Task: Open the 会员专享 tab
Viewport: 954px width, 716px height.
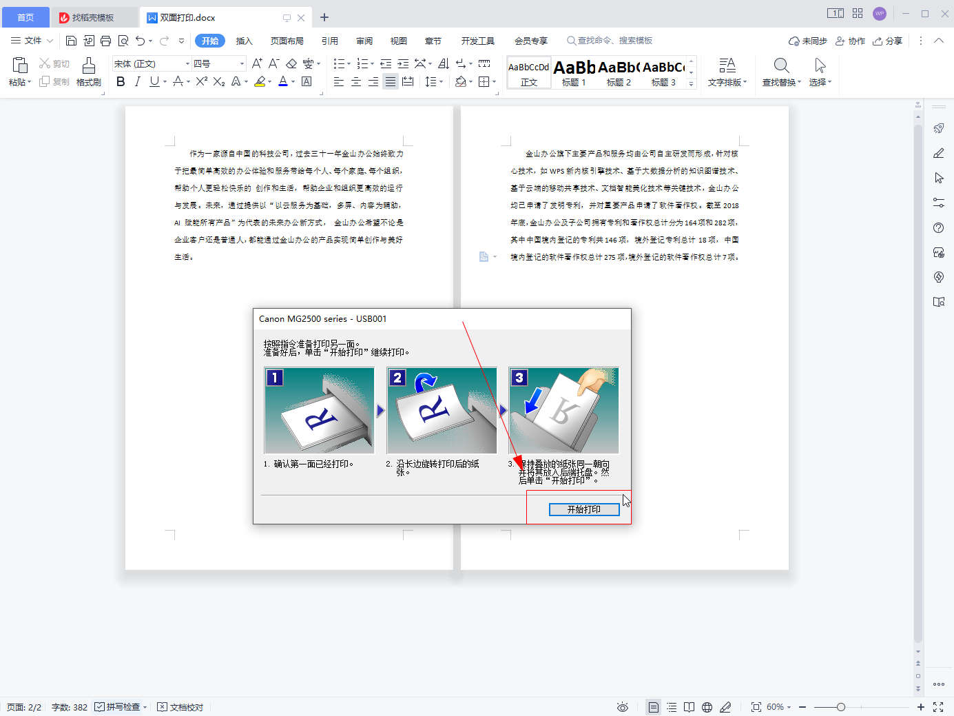Action: click(x=531, y=41)
